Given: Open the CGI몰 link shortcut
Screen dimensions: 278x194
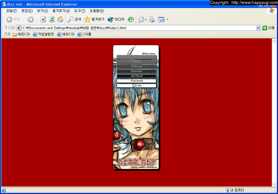Looking at the screenshot, I should click(x=84, y=34).
